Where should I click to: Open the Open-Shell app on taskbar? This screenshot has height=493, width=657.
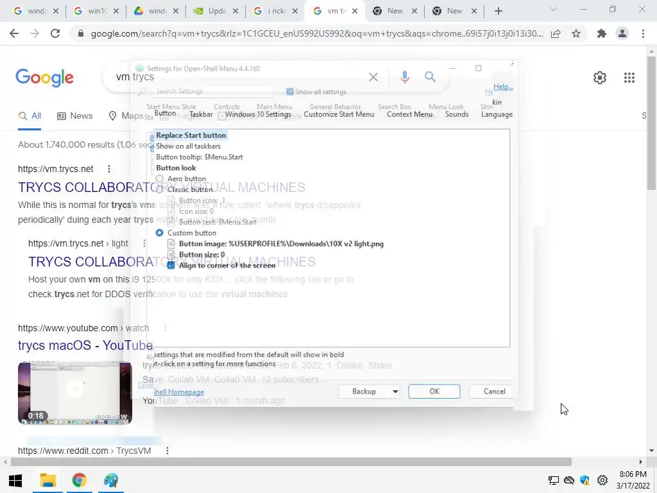pyautogui.click(x=111, y=480)
